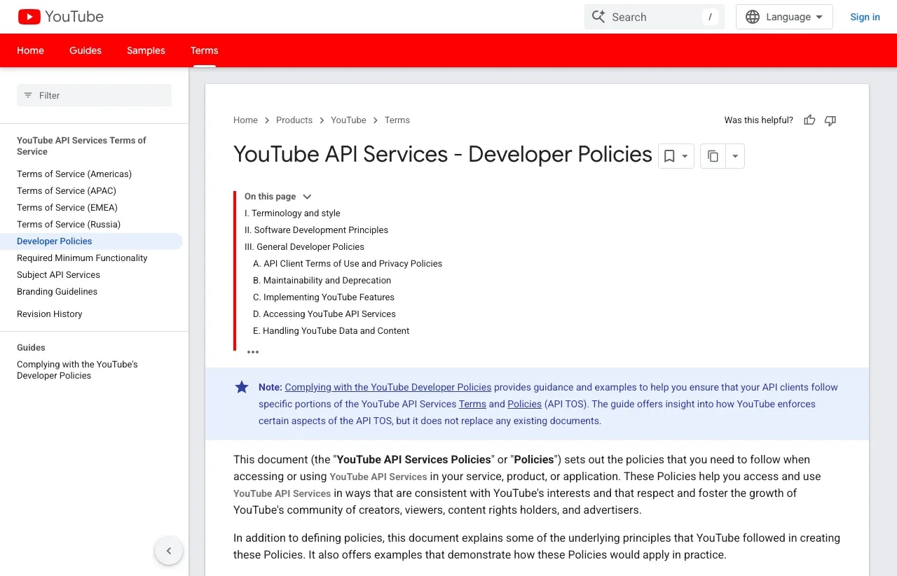Open the copy options dropdown arrow
897x576 pixels.
point(734,156)
